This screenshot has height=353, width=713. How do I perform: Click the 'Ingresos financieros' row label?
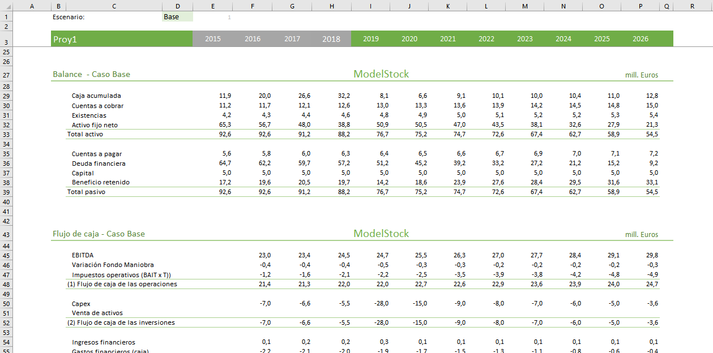point(103,342)
